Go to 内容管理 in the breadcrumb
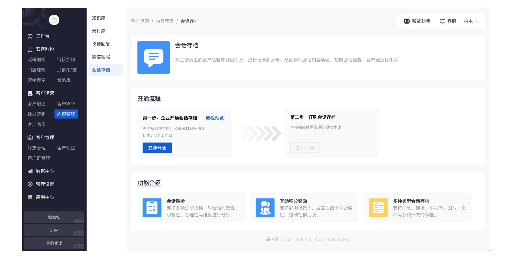The image size is (512, 259). [165, 21]
